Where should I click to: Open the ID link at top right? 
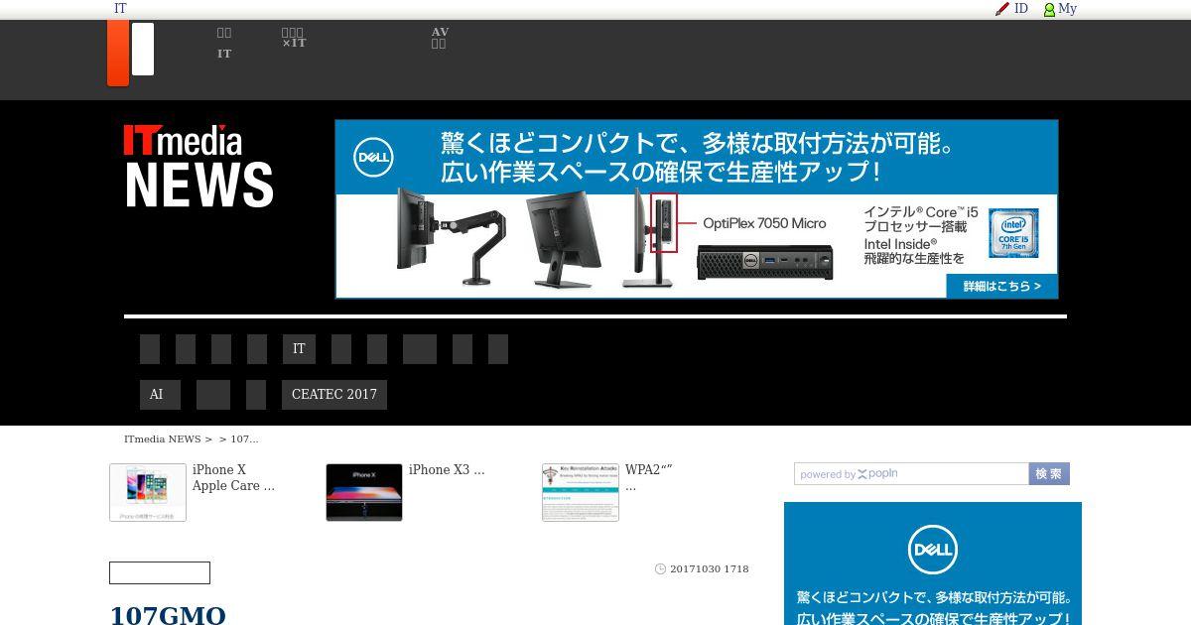pos(1020,9)
